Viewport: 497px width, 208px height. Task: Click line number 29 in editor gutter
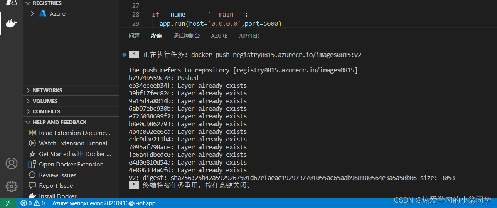(x=135, y=24)
